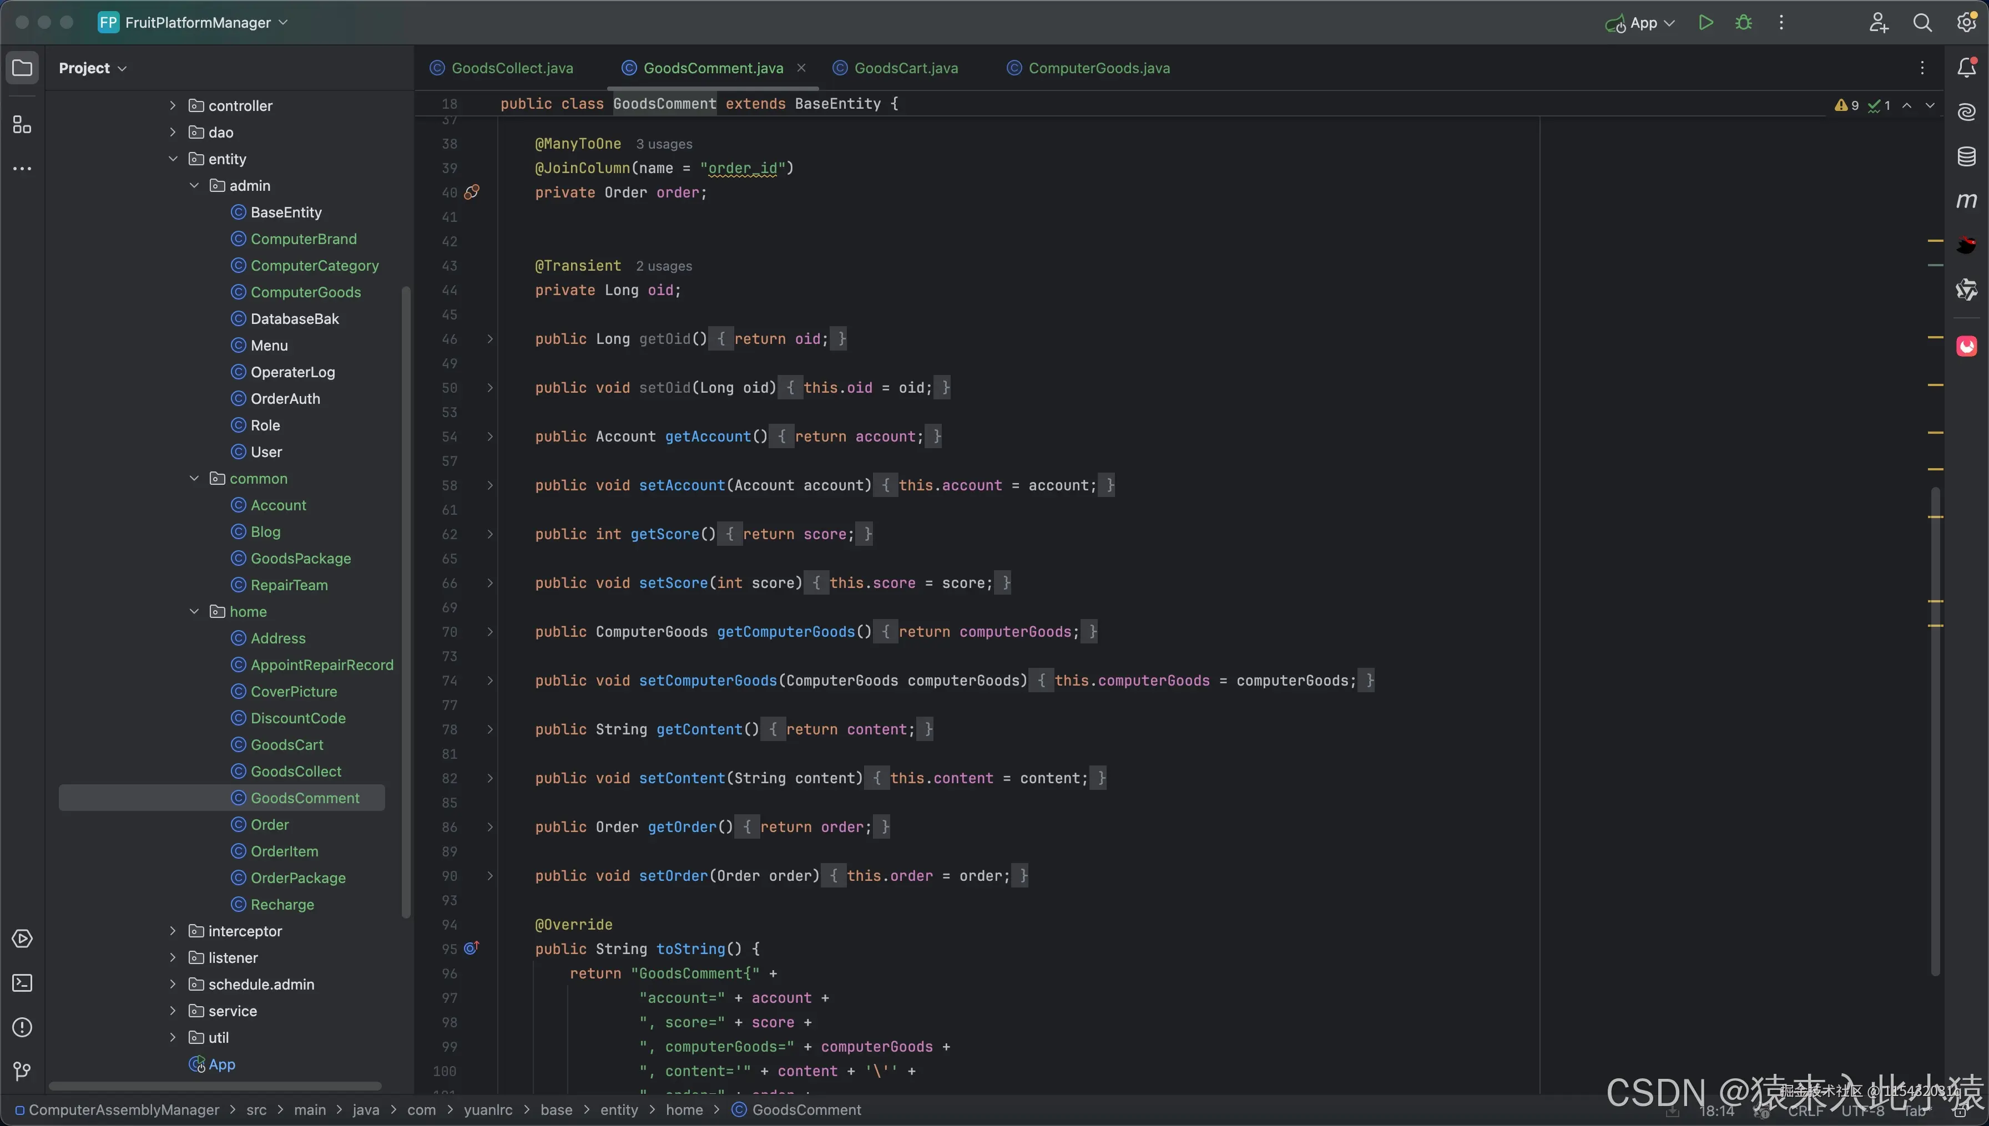Click the Debug bug icon
Image resolution: width=1989 pixels, height=1126 pixels.
tap(1743, 22)
